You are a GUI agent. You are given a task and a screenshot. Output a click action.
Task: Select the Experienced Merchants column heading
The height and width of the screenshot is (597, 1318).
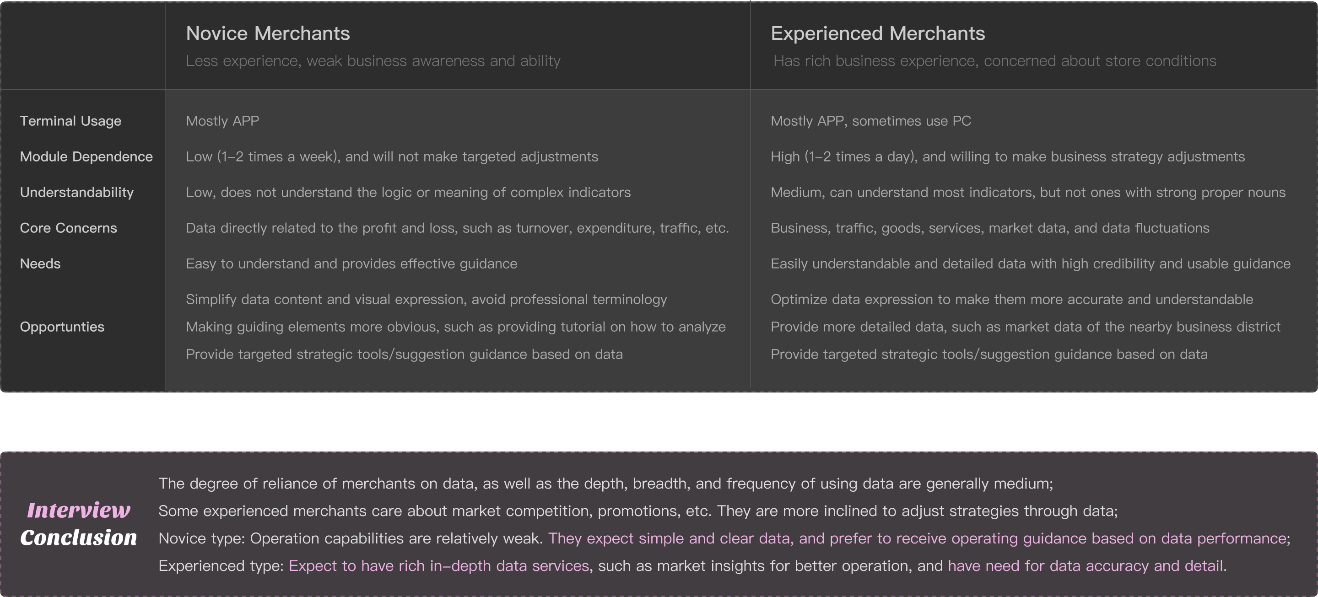point(877,33)
